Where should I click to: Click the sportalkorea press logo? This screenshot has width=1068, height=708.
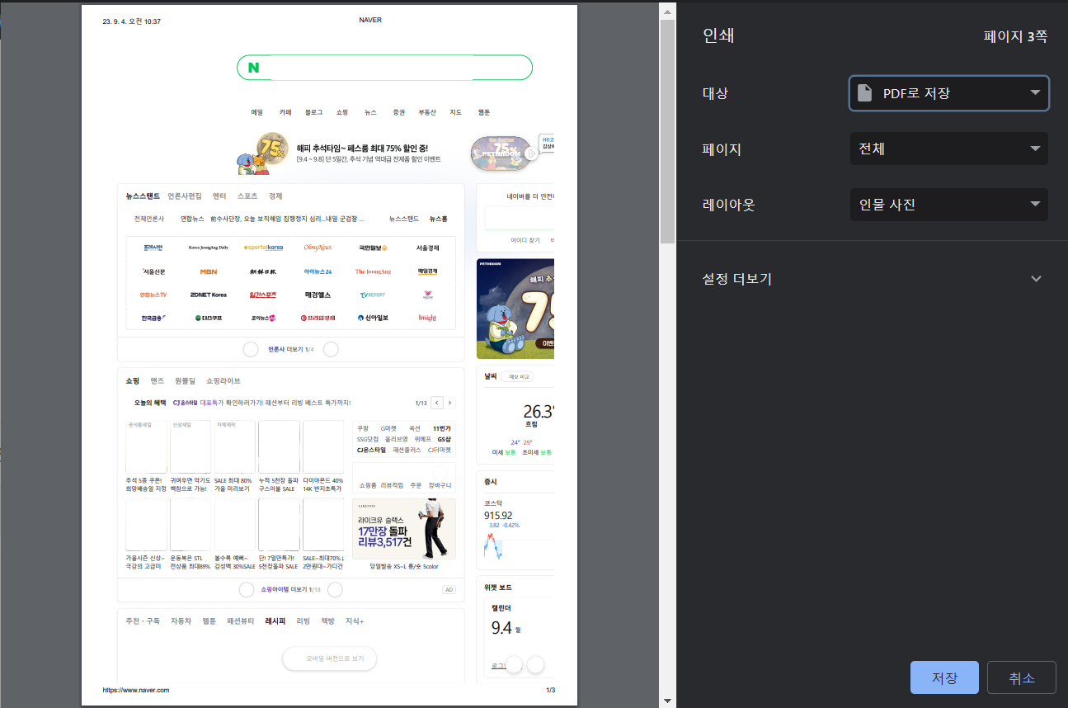click(x=264, y=248)
